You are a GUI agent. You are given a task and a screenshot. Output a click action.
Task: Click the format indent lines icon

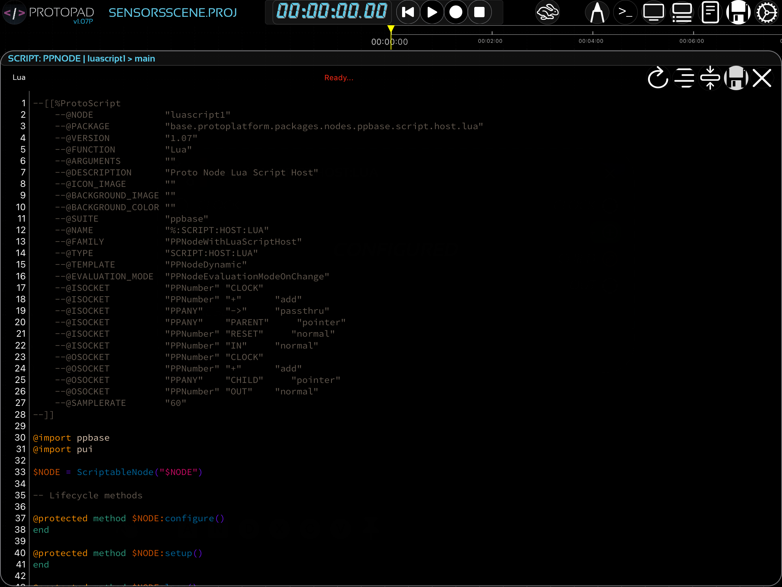point(684,78)
